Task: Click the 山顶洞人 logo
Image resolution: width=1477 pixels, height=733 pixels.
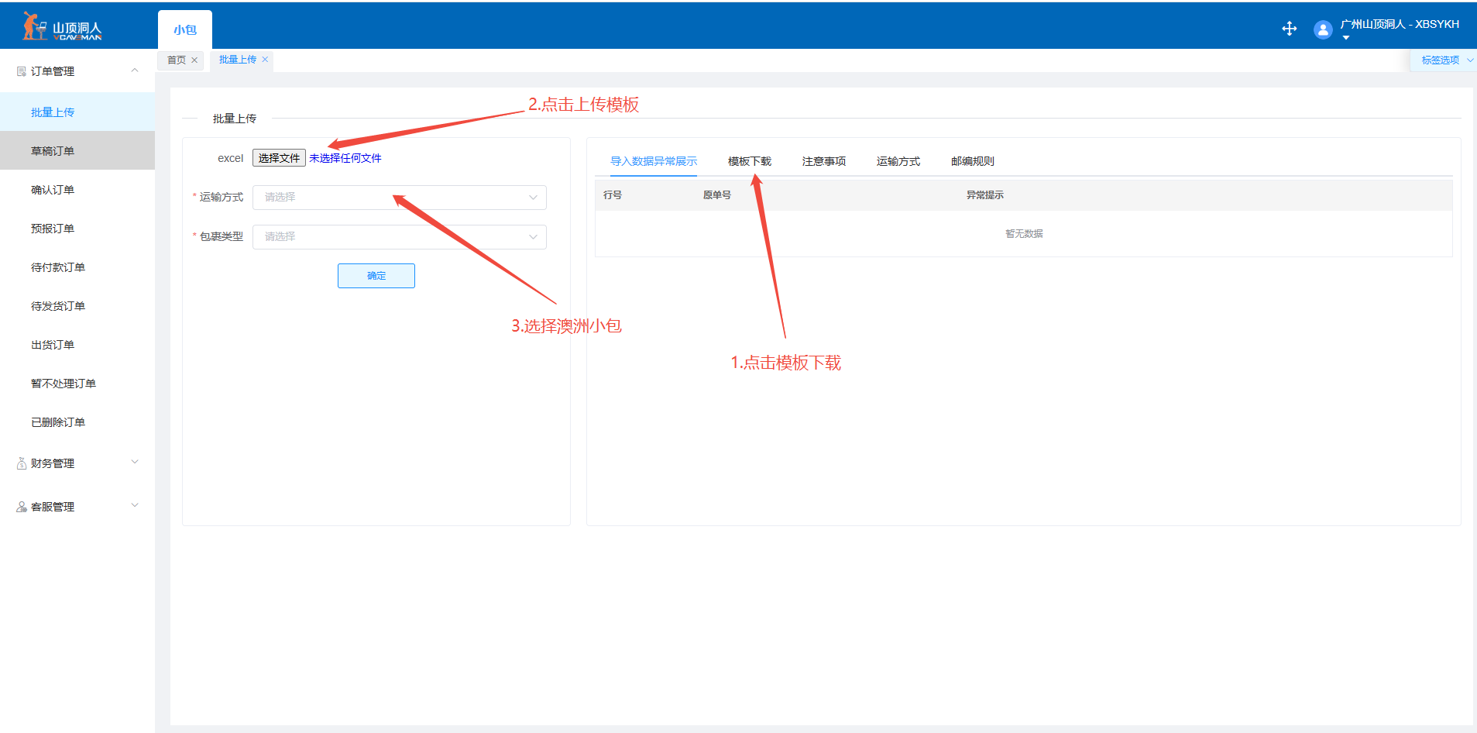Action: [x=63, y=27]
